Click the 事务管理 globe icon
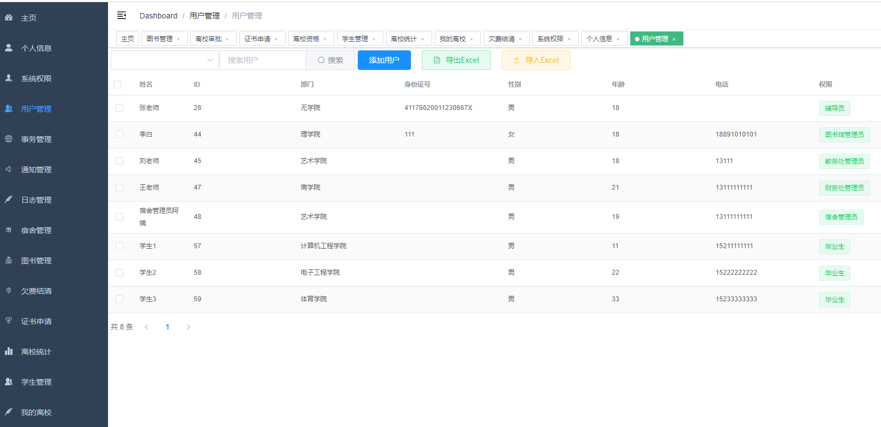This screenshot has width=881, height=427. (x=9, y=139)
